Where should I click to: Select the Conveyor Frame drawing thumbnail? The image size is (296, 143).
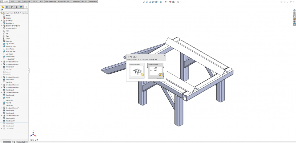click(155, 71)
